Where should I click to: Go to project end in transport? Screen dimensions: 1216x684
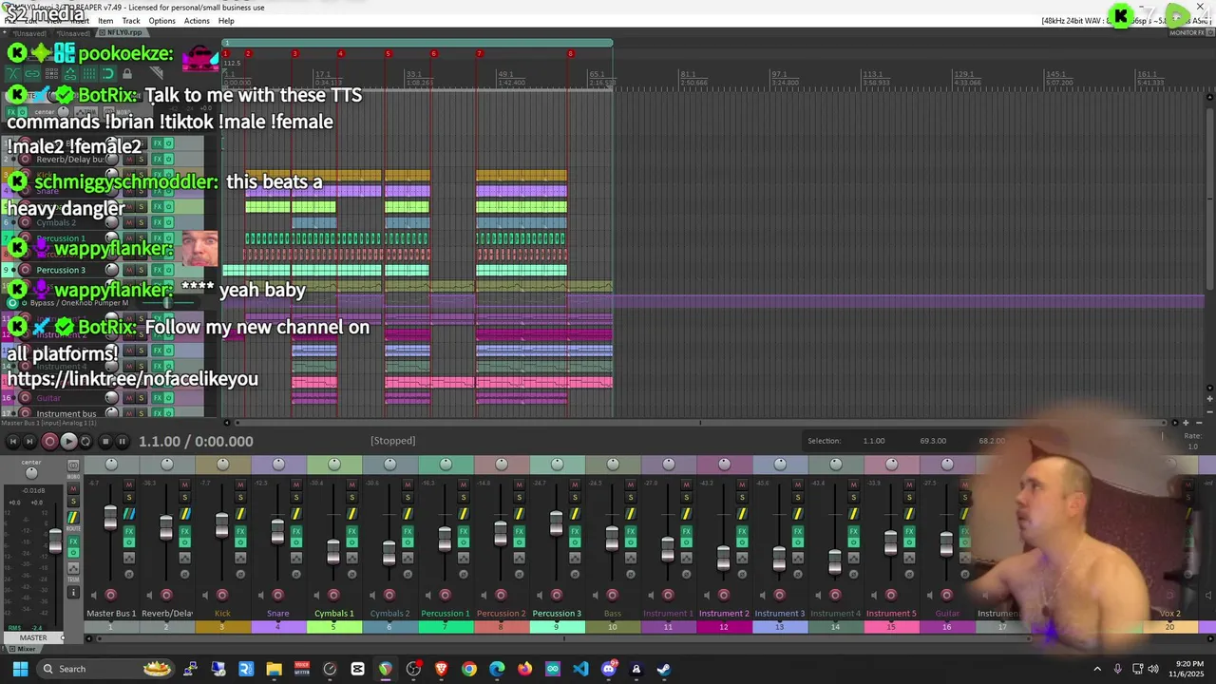[x=29, y=441]
